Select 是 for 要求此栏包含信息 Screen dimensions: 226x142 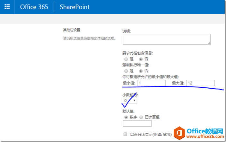[x=126, y=59]
